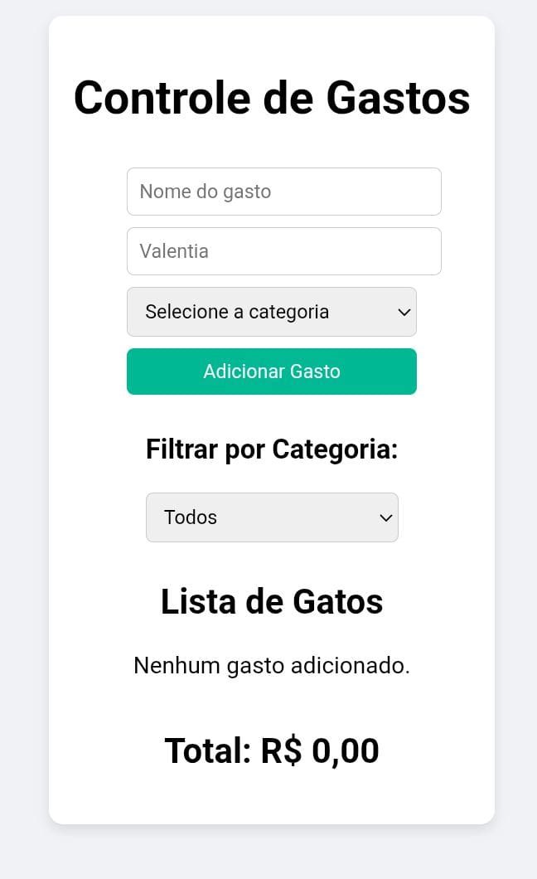Select the "Filtrar por Categoria:" label
537x879 pixels.
tap(272, 449)
